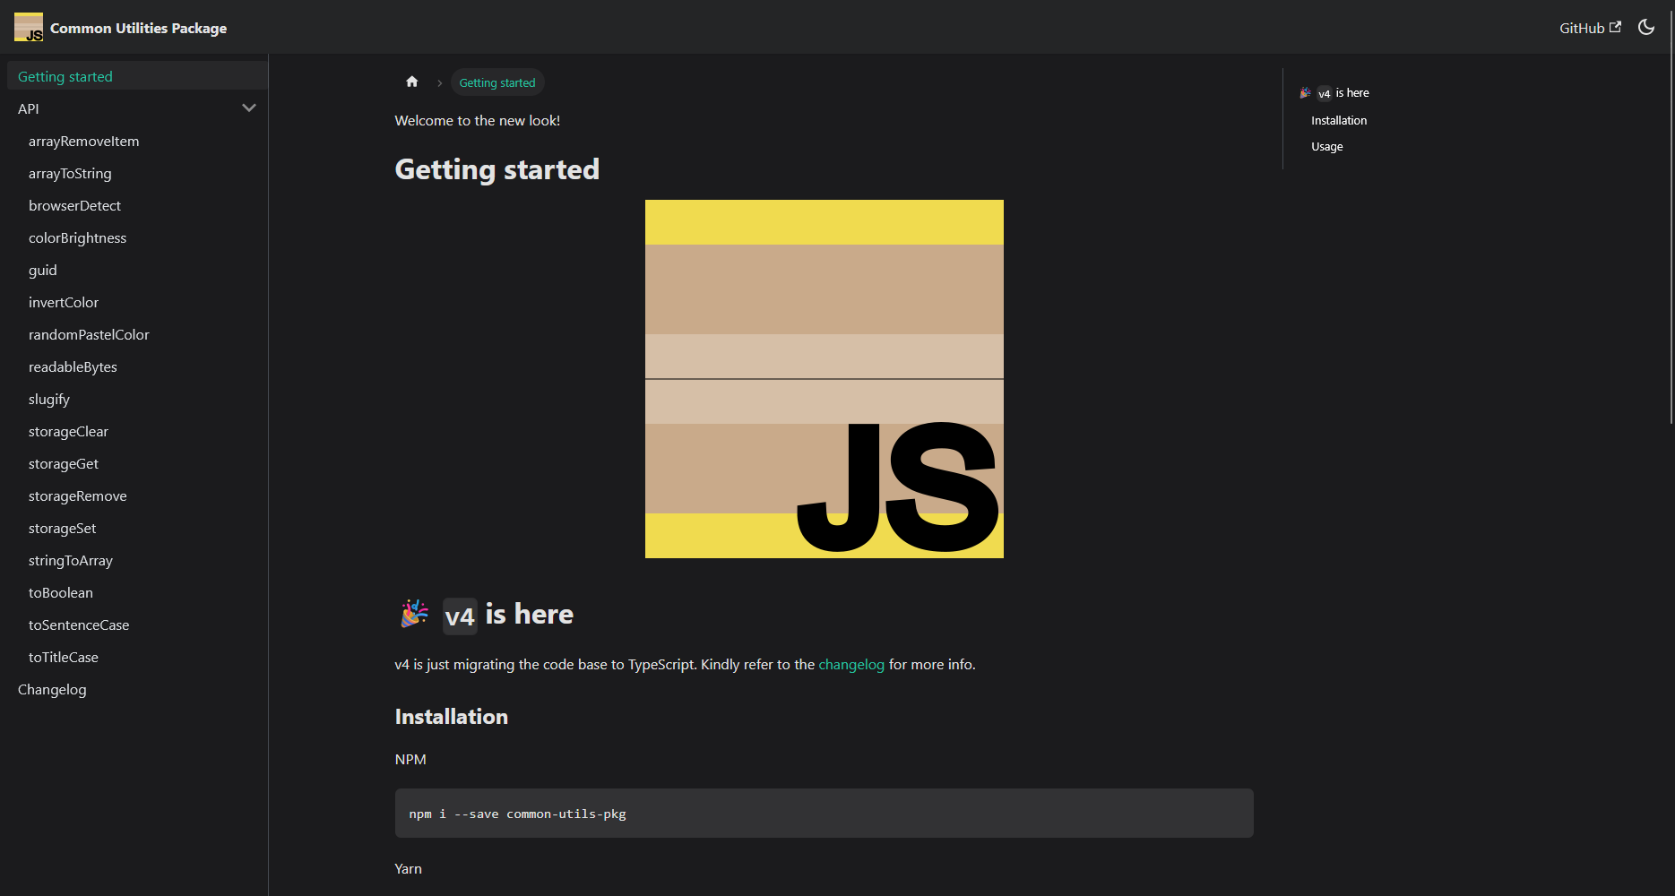Image resolution: width=1675 pixels, height=896 pixels.
Task: Click the Getting started breadcrumb pill
Action: tap(497, 82)
